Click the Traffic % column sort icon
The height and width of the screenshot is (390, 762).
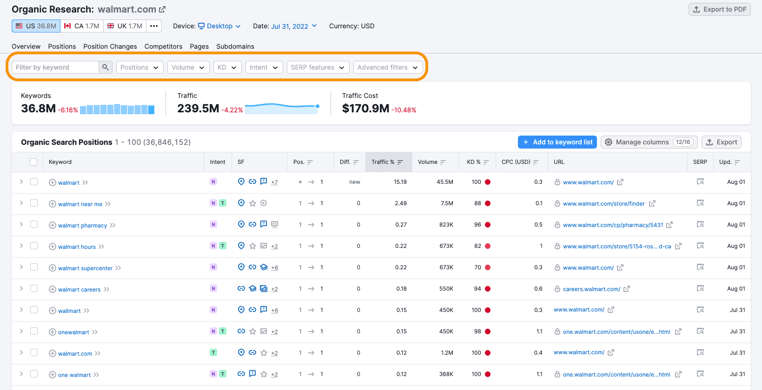tap(400, 162)
